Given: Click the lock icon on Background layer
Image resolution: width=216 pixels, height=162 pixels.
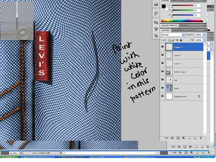Looking at the screenshot, I should [x=199, y=96].
